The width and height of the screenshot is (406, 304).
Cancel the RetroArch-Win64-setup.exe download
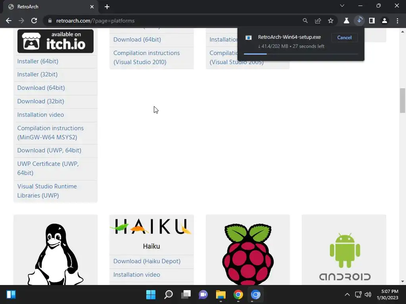coord(345,38)
